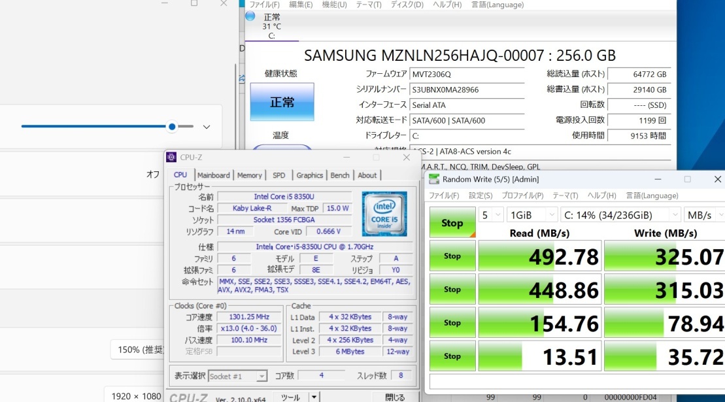Image resolution: width=725 pixels, height=402 pixels.
Task: Click the multiplier value x13.0 (4.0 - 36.0)
Action: 249,328
